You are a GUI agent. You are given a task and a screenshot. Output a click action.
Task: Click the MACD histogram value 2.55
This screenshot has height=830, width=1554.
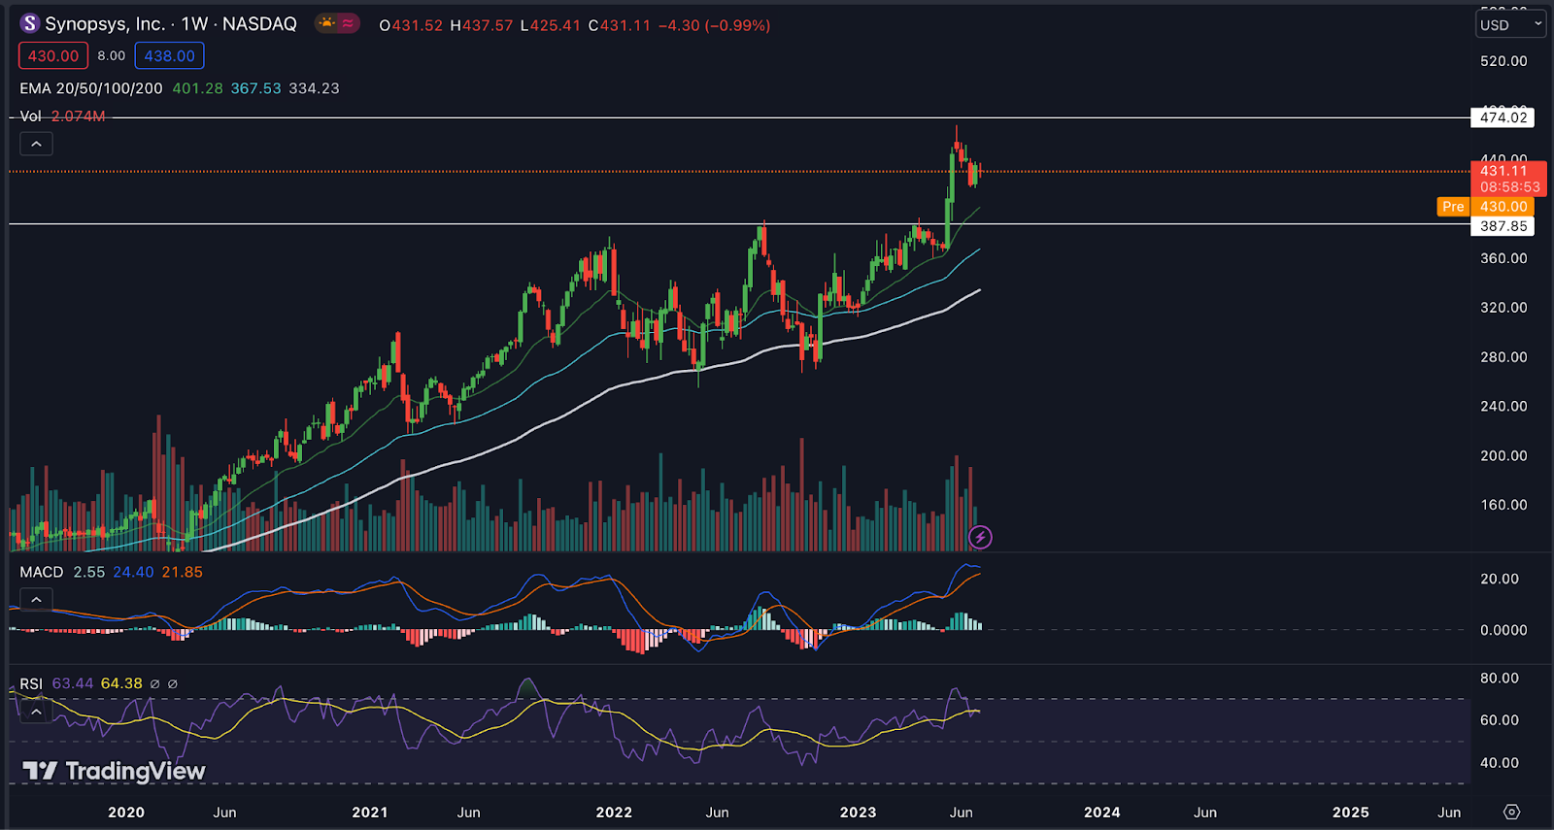[x=88, y=572]
